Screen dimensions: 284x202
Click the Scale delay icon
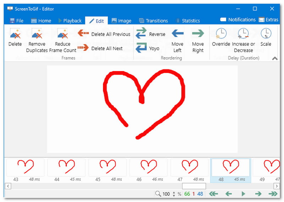pyautogui.click(x=266, y=34)
